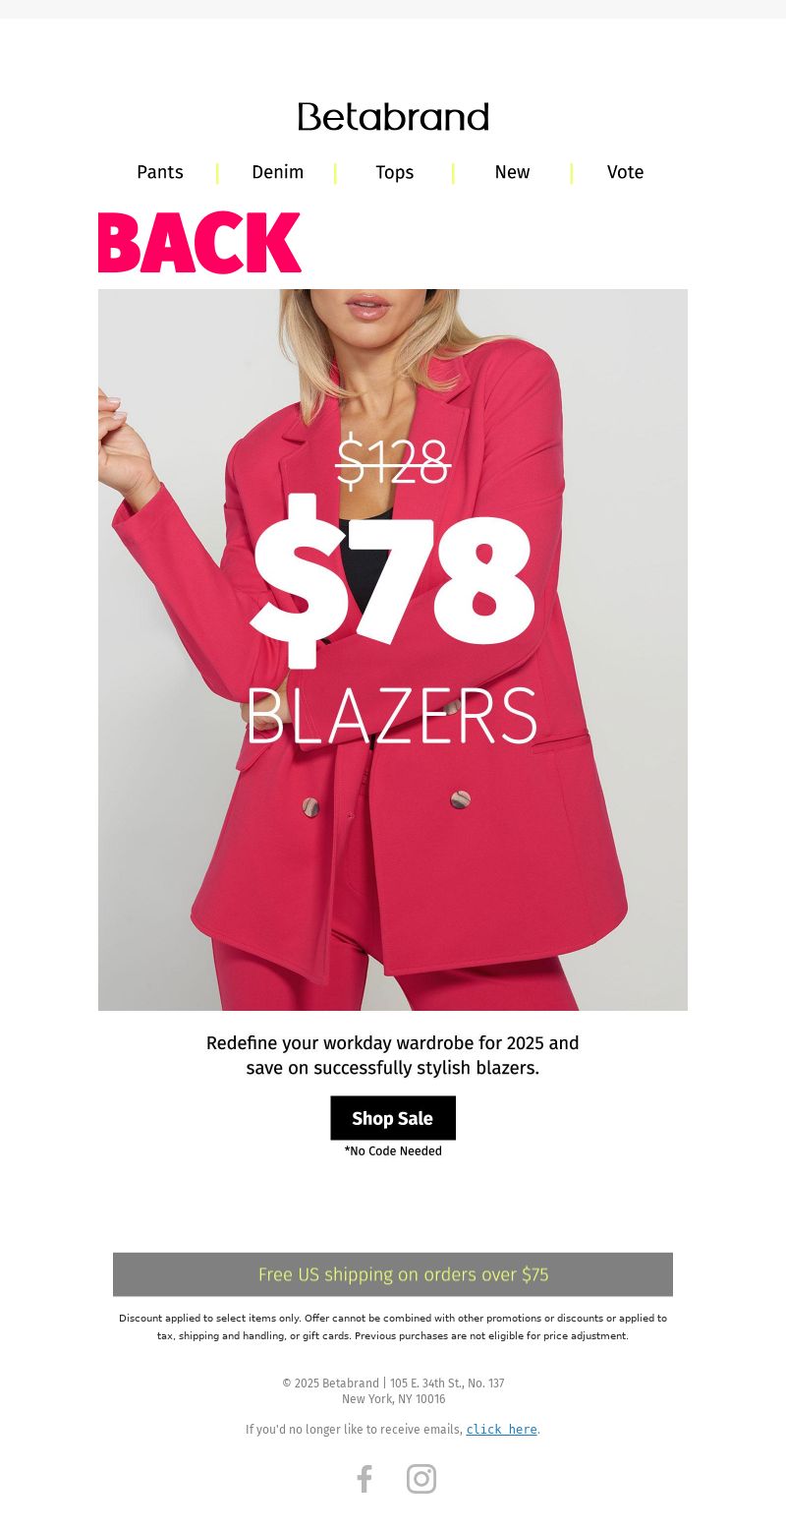Click the 'Redefine your workday wardrobe' text

tap(393, 1055)
